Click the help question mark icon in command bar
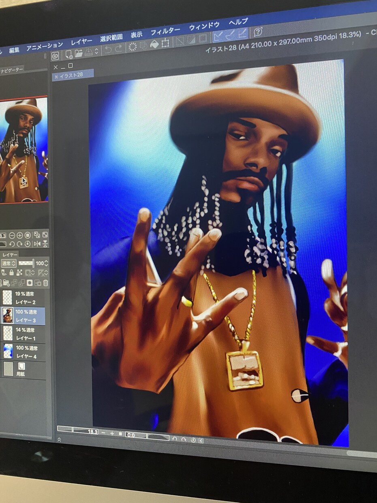This screenshot has width=377, height=503. 258,31
